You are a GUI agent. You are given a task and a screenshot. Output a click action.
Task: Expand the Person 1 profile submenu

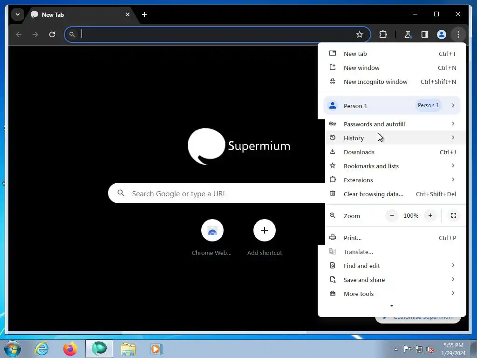pyautogui.click(x=392, y=105)
